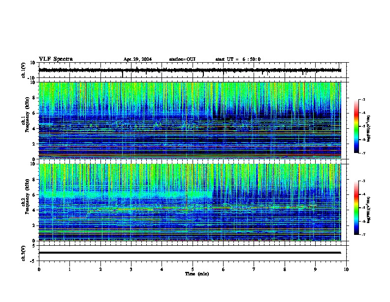Viewport: 390px width, 302px height.
Task: Click tick label "3" on the Time axis
Action: pyautogui.click(x=131, y=269)
